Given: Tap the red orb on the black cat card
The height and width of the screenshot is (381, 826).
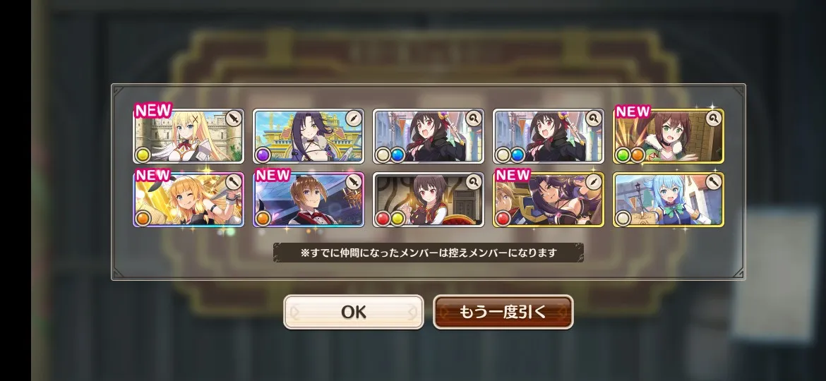Looking at the screenshot, I should tap(383, 218).
